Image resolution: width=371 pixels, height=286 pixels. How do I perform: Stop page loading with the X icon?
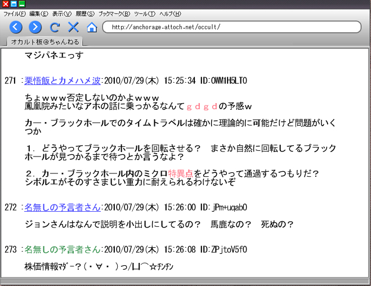[73, 27]
